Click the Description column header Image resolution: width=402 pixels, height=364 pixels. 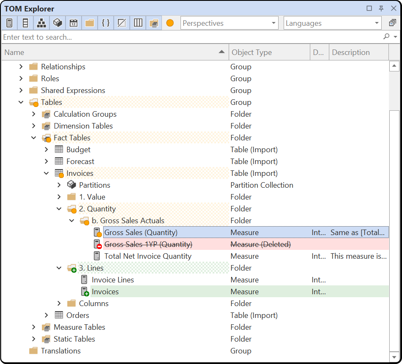pyautogui.click(x=359, y=52)
